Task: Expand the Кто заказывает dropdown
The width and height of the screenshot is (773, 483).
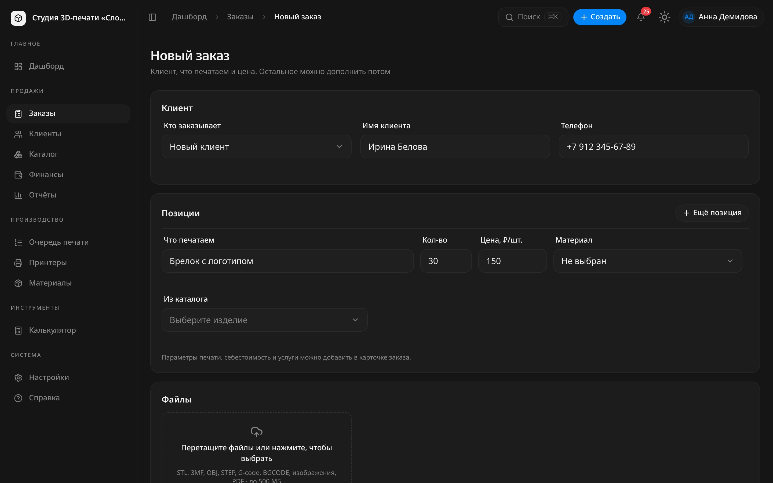Action: point(257,147)
